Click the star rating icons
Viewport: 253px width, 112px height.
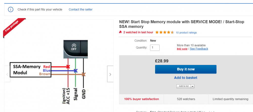point(165,32)
